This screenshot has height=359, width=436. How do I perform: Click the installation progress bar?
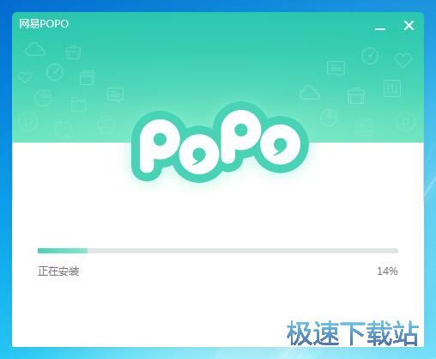click(218, 251)
